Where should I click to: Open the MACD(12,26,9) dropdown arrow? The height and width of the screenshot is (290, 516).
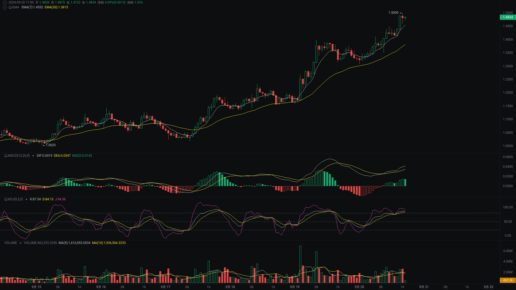point(33,156)
